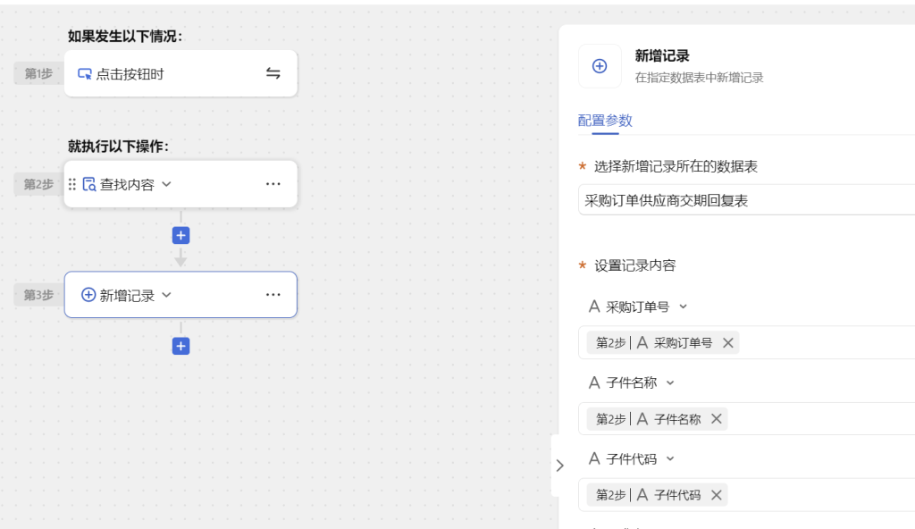Open the 子件代码 field dropdown
The height and width of the screenshot is (529, 915).
pyautogui.click(x=670, y=459)
